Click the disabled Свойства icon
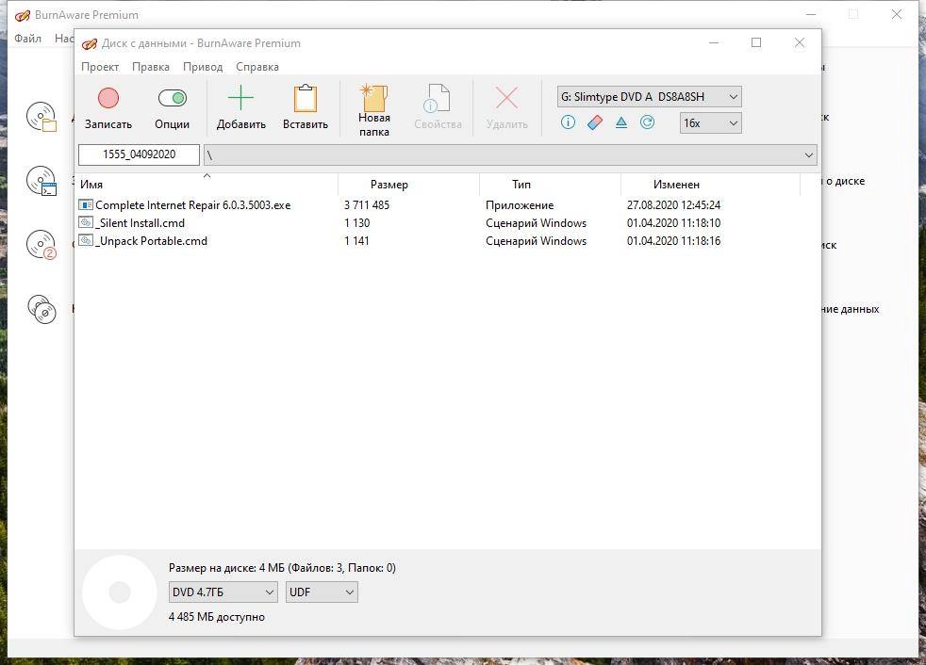 coord(437,98)
